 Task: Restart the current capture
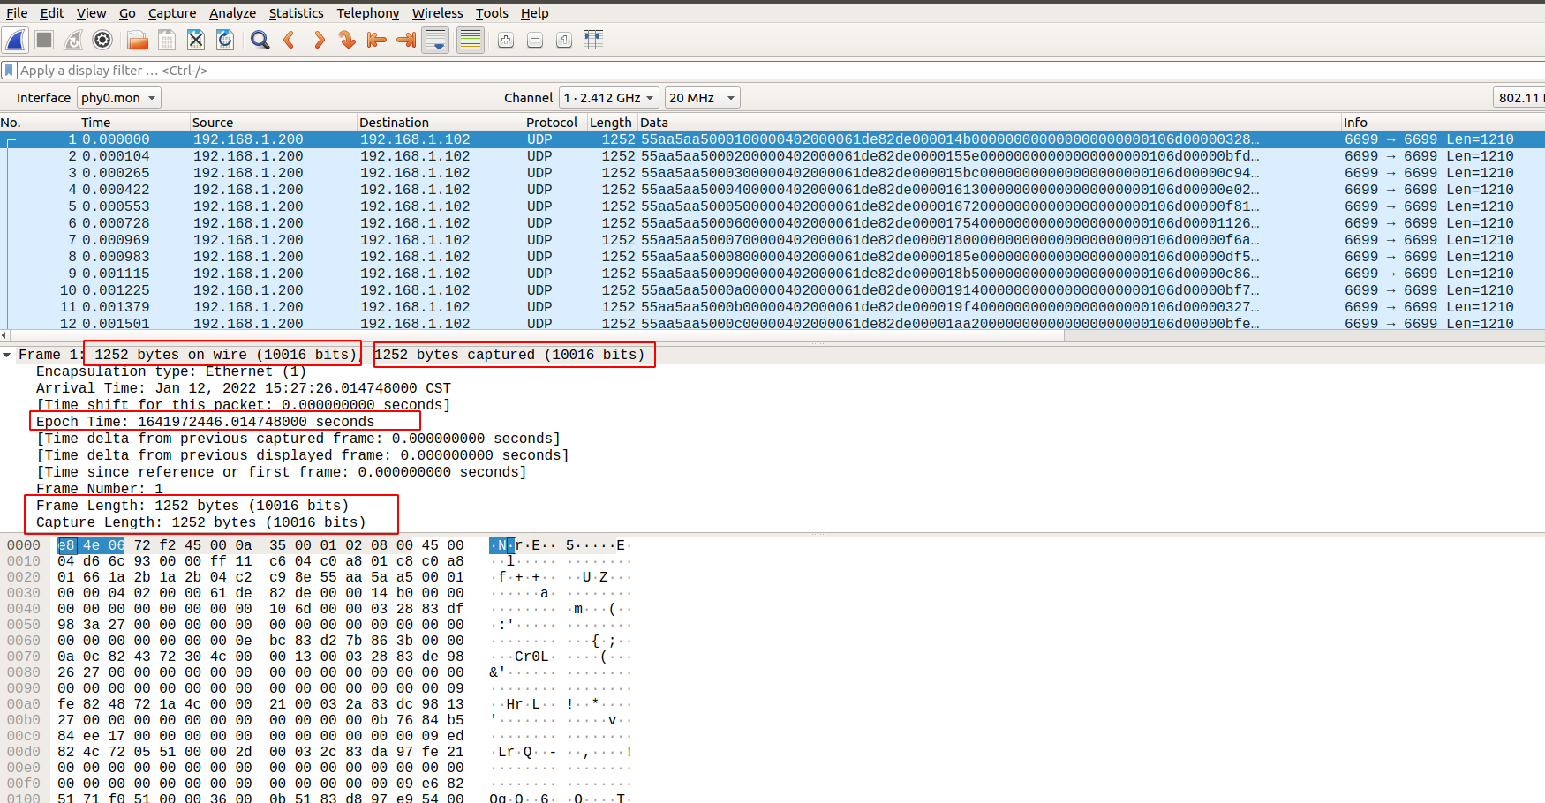point(73,40)
